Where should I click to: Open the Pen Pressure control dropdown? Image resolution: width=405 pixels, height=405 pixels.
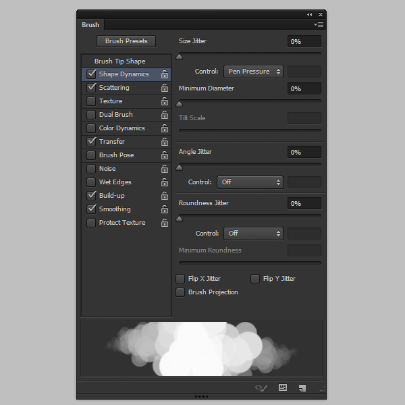point(252,72)
